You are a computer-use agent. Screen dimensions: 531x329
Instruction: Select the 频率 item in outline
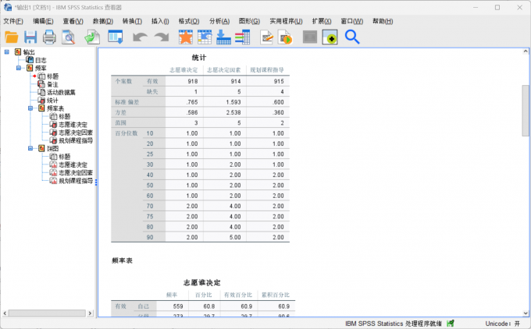tap(41, 69)
